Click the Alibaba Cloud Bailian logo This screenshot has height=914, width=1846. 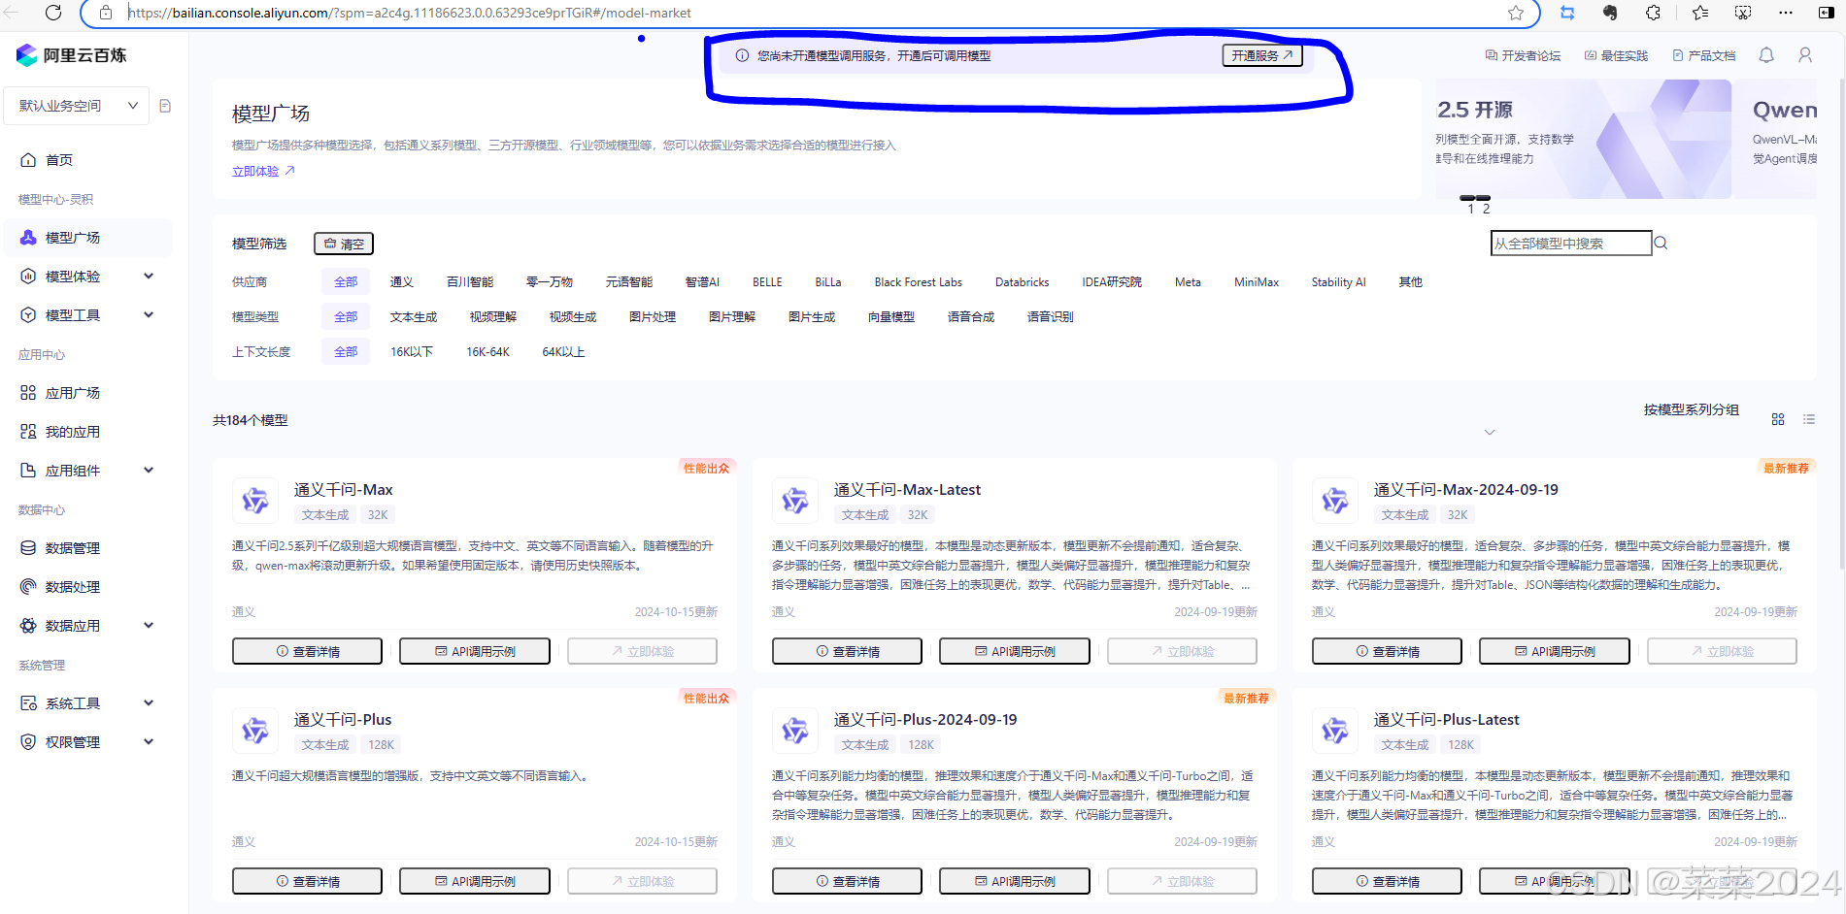point(72,55)
